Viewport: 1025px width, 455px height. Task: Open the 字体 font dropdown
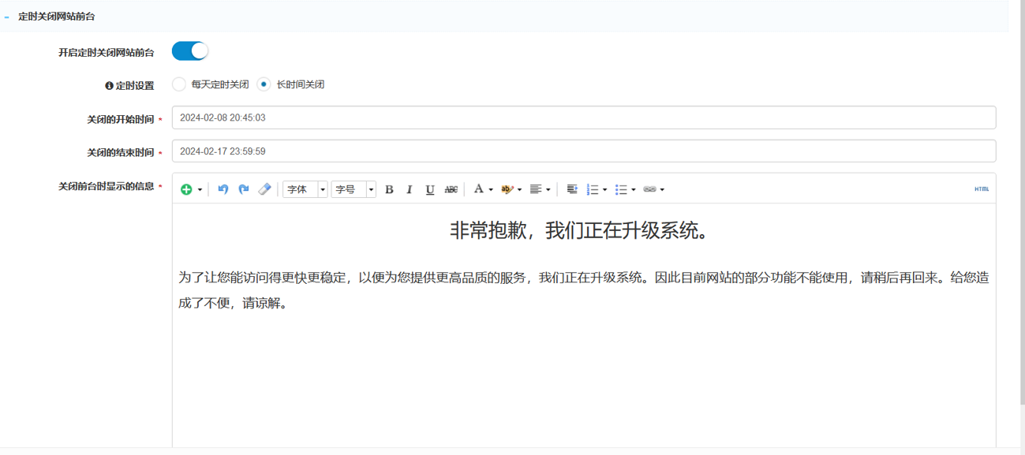(305, 189)
